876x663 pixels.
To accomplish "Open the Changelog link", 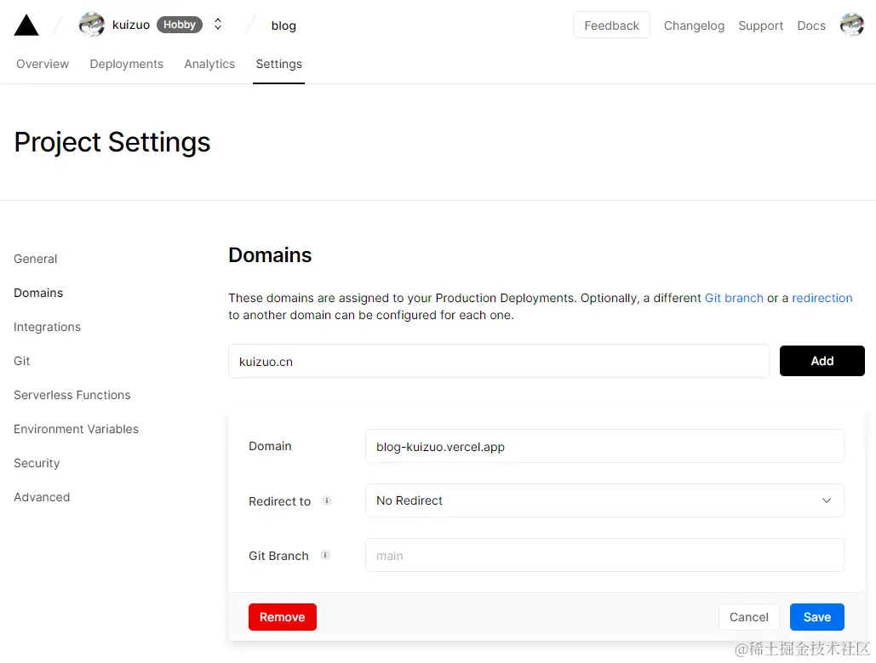I will (x=694, y=26).
